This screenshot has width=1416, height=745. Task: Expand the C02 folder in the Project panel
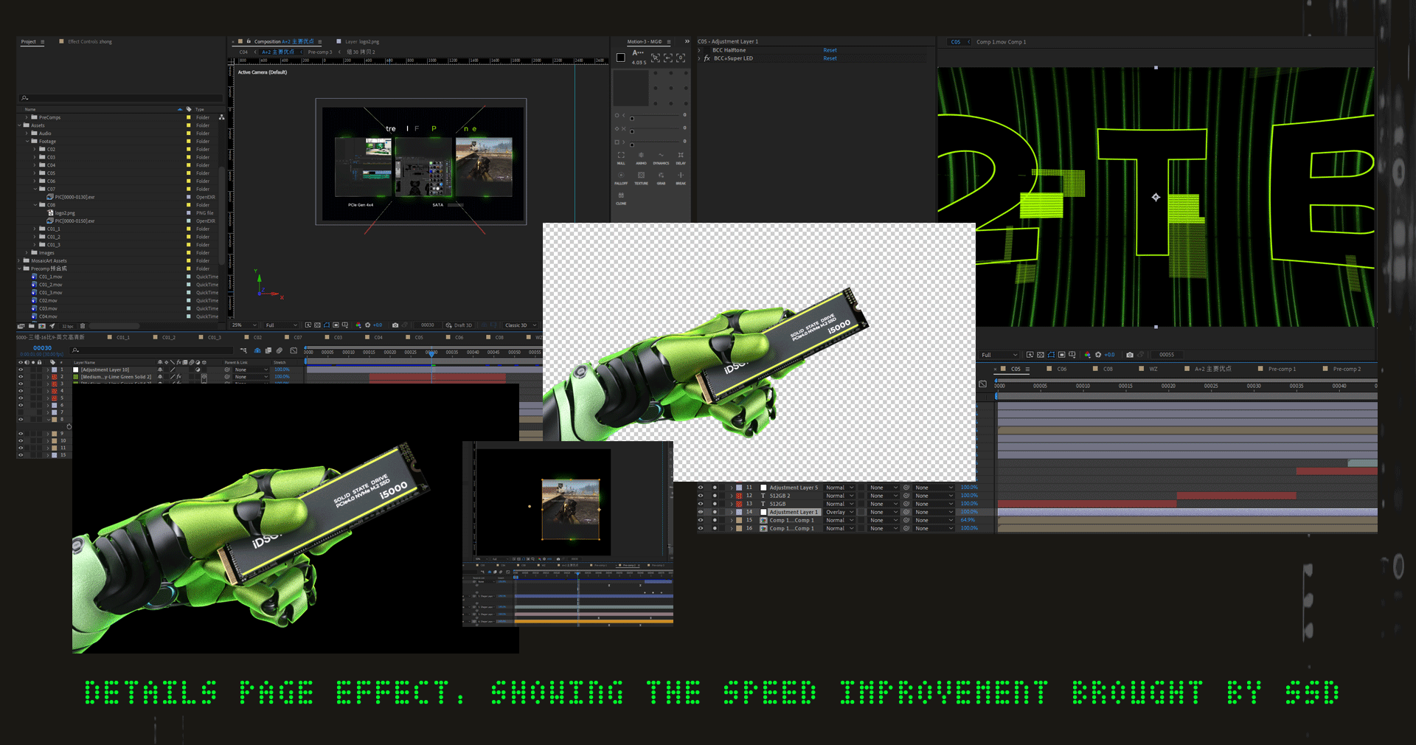tap(35, 149)
